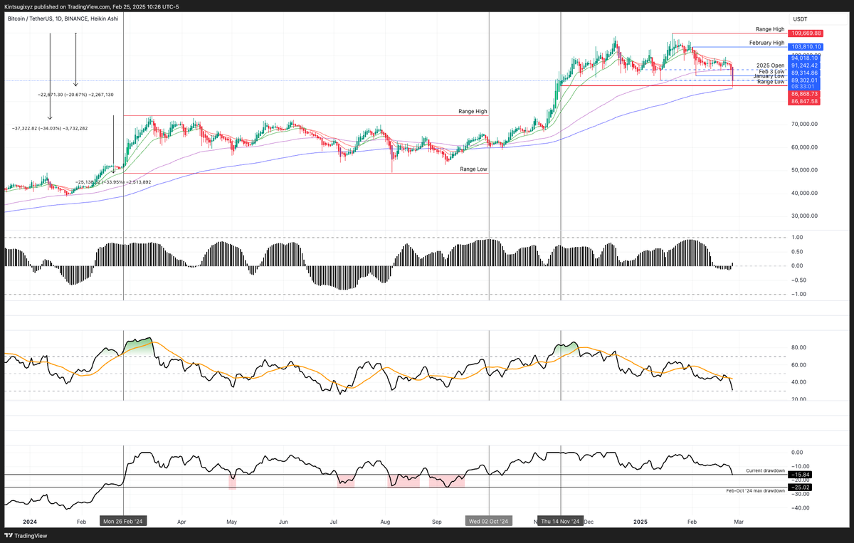Click the 20.00 value on the oscillator scale

point(799,399)
